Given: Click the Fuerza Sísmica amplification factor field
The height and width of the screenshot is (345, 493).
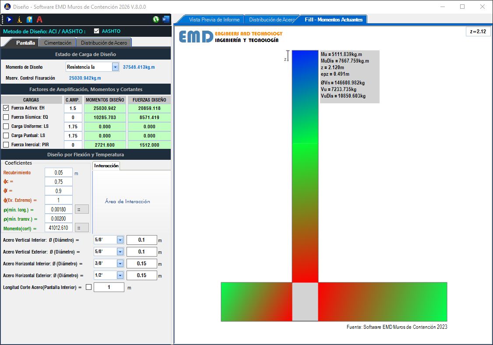Looking at the screenshot, I should point(73,117).
